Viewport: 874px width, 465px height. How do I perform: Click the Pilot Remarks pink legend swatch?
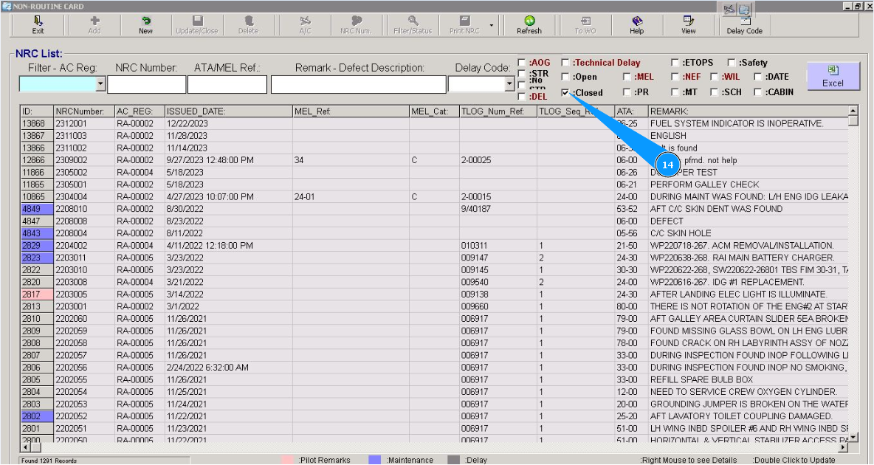pos(288,460)
